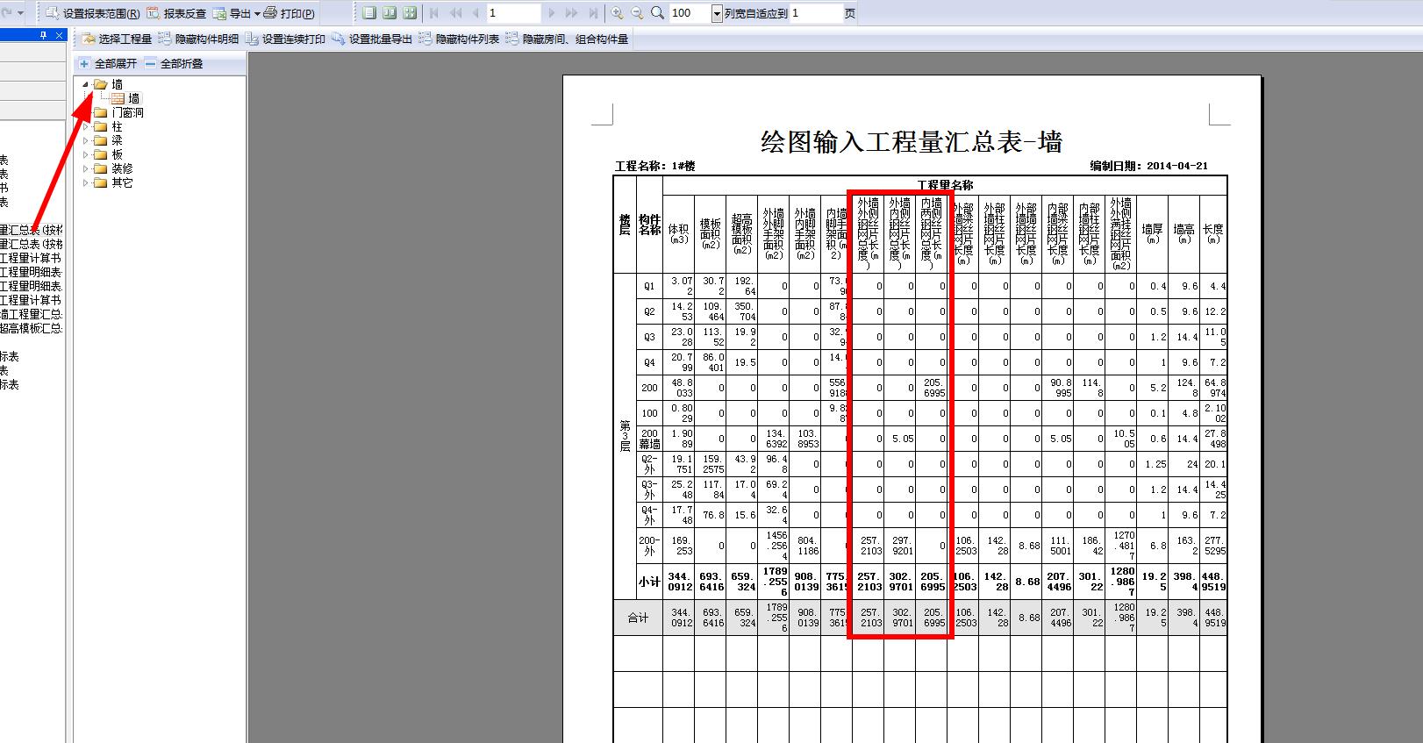Click the 合计 total row label
This screenshot has height=743, width=1423.
coord(638,618)
